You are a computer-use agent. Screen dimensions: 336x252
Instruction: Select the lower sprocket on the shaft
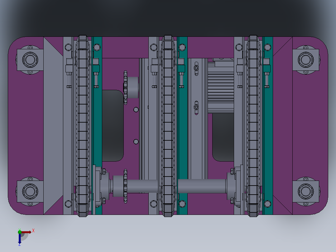125,186
